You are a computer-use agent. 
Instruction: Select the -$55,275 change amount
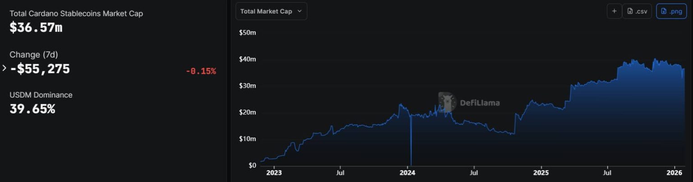click(40, 69)
